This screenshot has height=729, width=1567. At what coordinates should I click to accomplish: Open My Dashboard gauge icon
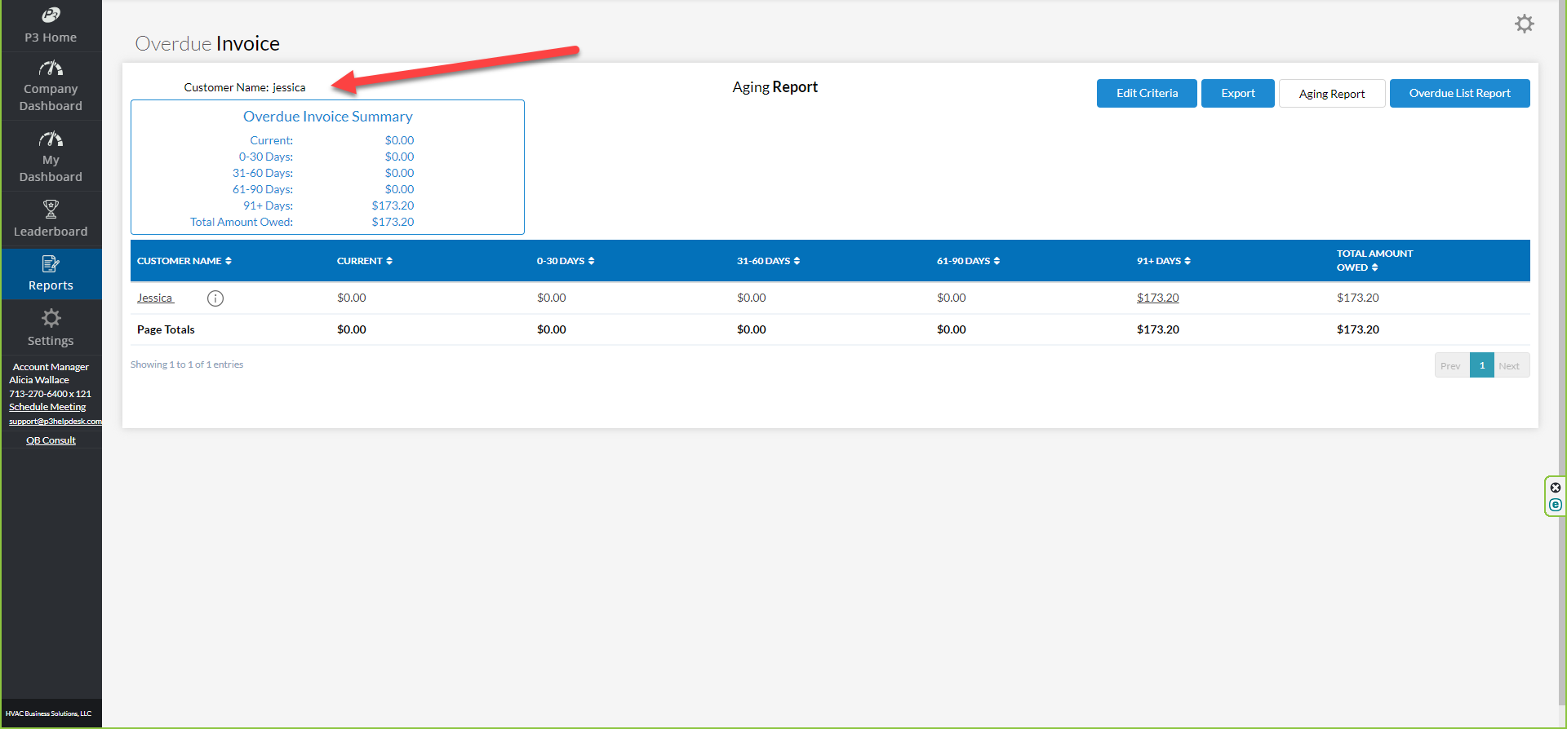(x=51, y=139)
